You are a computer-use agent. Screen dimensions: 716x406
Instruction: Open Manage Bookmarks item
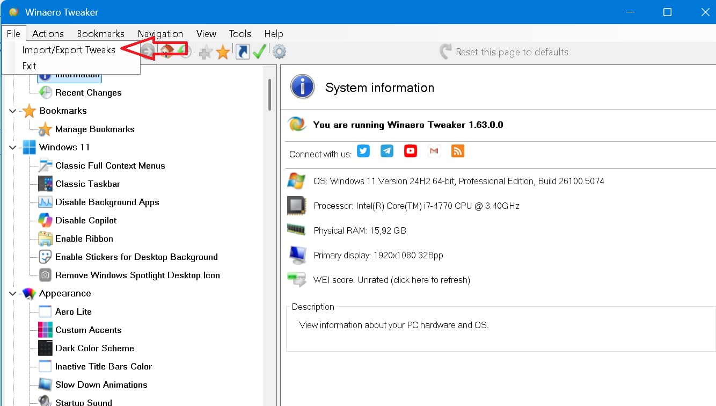point(94,129)
